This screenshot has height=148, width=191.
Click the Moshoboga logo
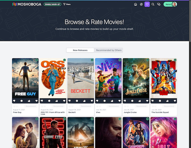point(27,4)
